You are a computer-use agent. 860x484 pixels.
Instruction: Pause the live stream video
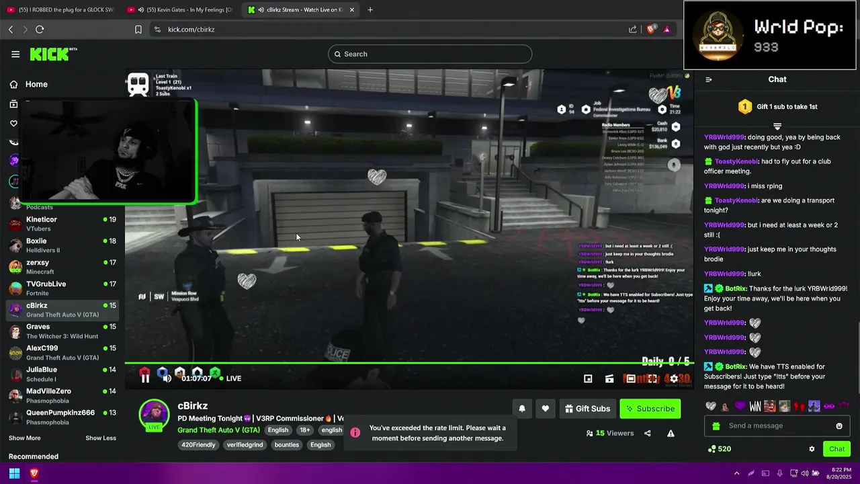(x=145, y=378)
